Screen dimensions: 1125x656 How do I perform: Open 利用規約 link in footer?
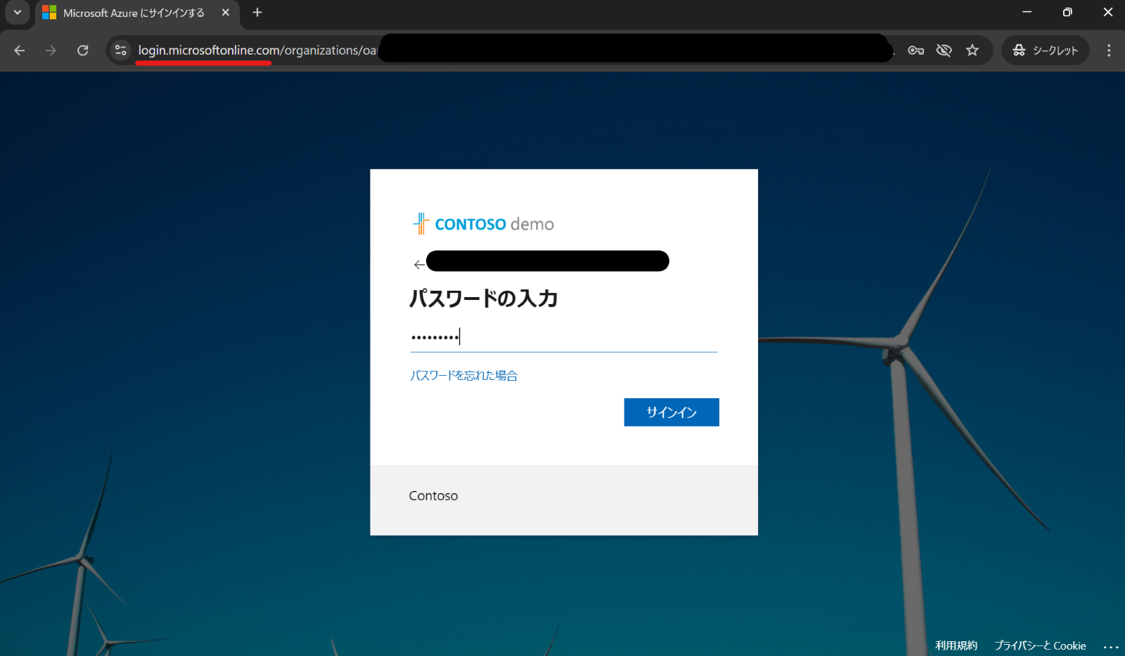[956, 645]
